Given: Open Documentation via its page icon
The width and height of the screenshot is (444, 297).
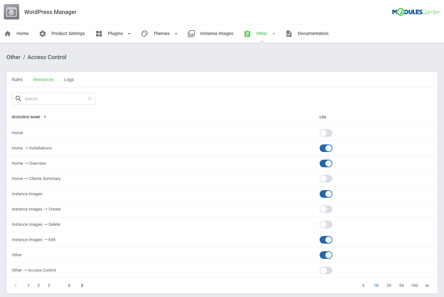Looking at the screenshot, I should (x=289, y=33).
